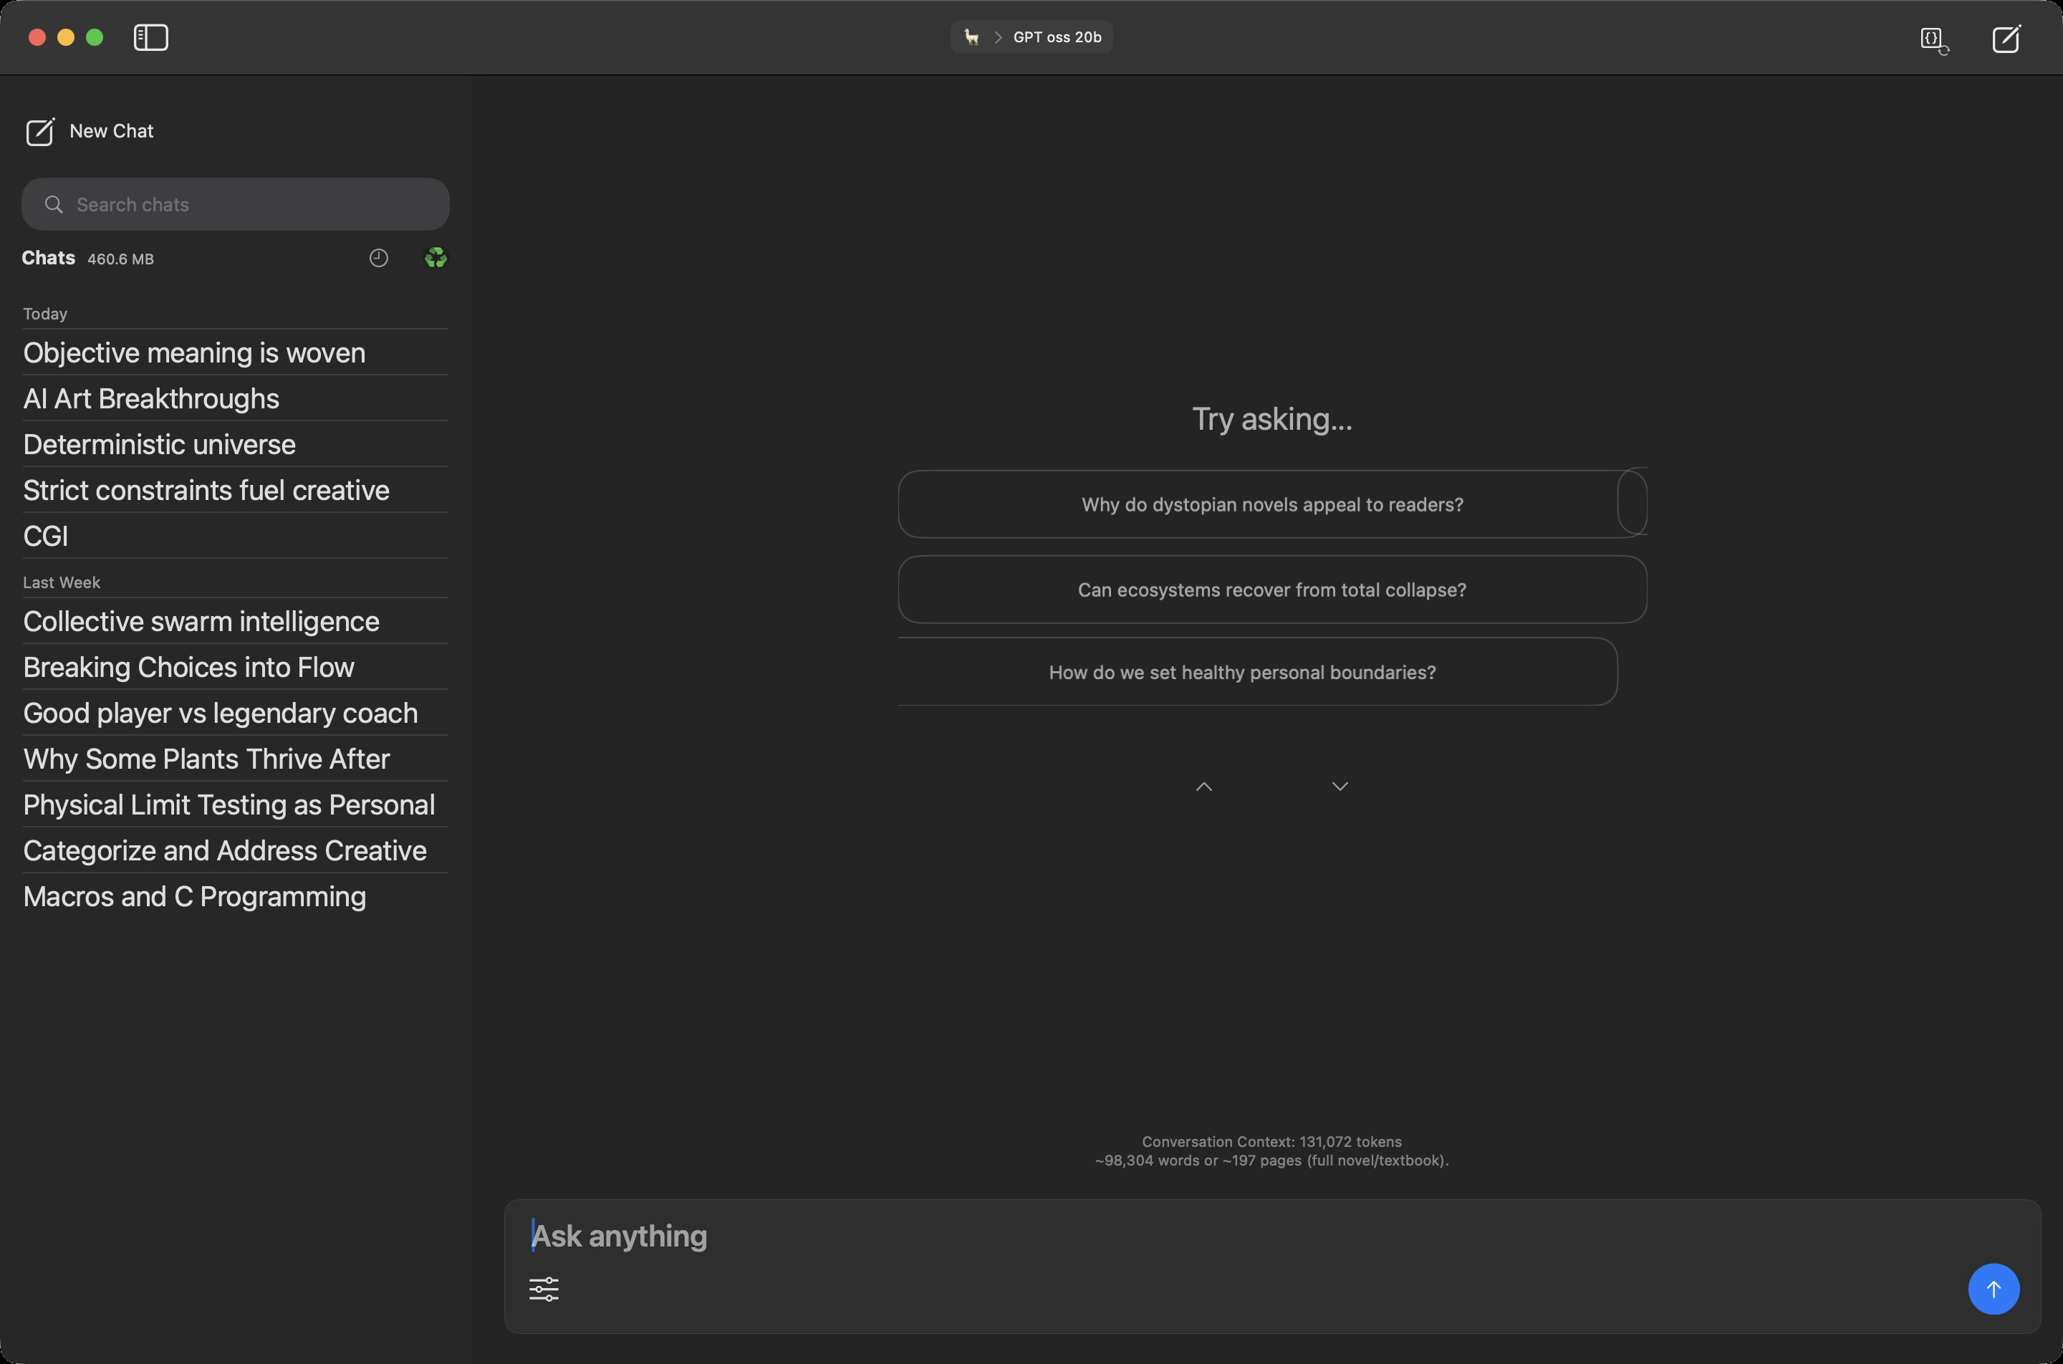
Task: Click the up chevron to see previous suggestions
Action: point(1203,785)
